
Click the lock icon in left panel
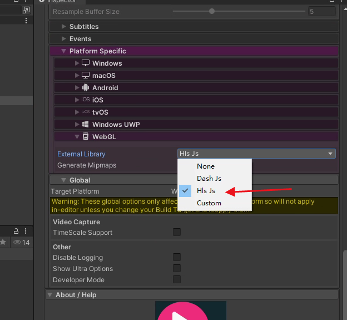point(16,231)
